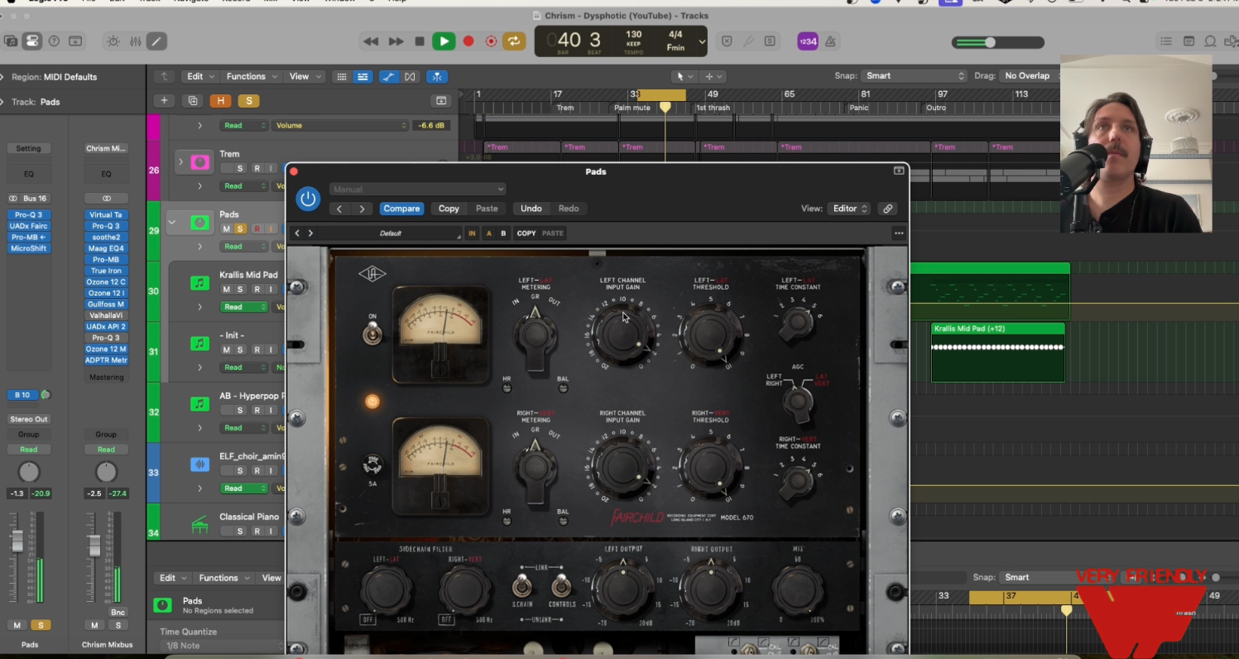Click the Duplicate Track icon
The height and width of the screenshot is (659, 1239).
point(193,100)
